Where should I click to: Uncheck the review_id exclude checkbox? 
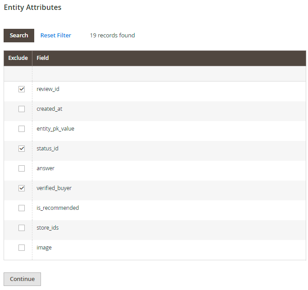pyautogui.click(x=22, y=89)
